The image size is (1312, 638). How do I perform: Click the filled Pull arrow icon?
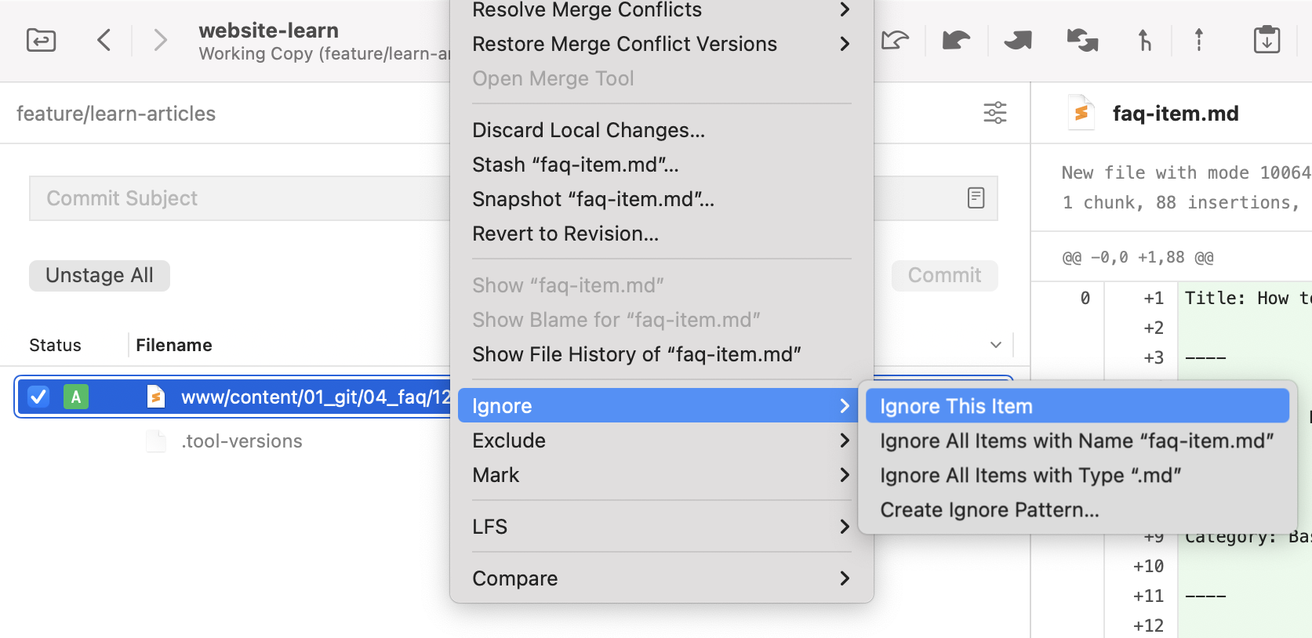[x=956, y=39]
